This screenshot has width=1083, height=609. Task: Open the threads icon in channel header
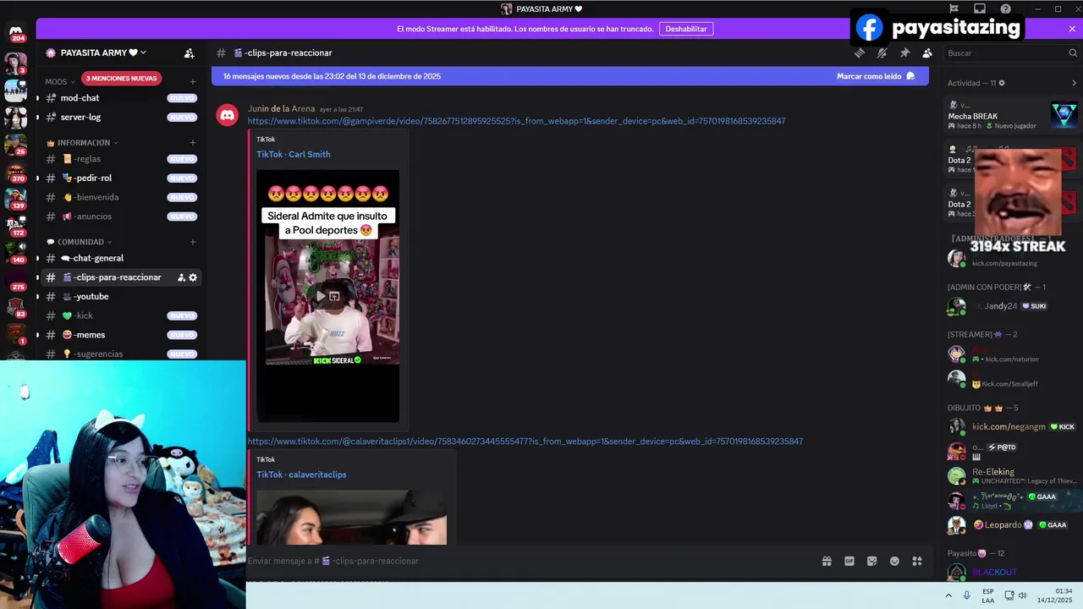859,52
